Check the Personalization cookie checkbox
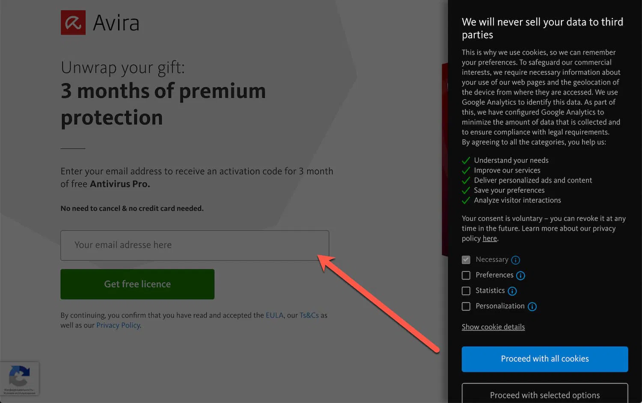This screenshot has height=403, width=642. pyautogui.click(x=466, y=306)
